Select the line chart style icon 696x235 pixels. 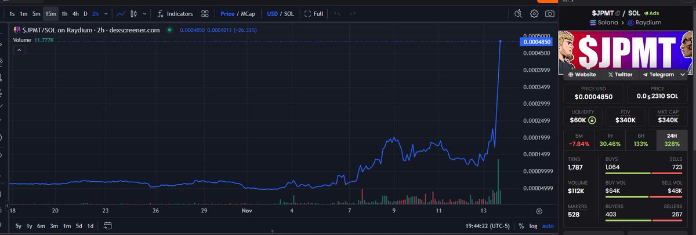(x=121, y=13)
